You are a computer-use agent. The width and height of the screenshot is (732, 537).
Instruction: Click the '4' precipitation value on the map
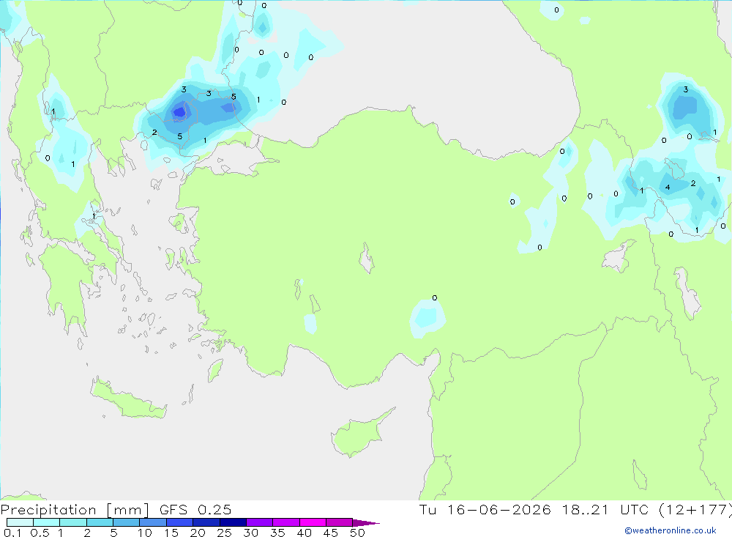tap(668, 188)
